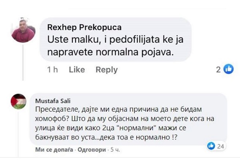240x160 pixels.
Task: Click the thread line below Rexhep's avatar
Action: 23,62
